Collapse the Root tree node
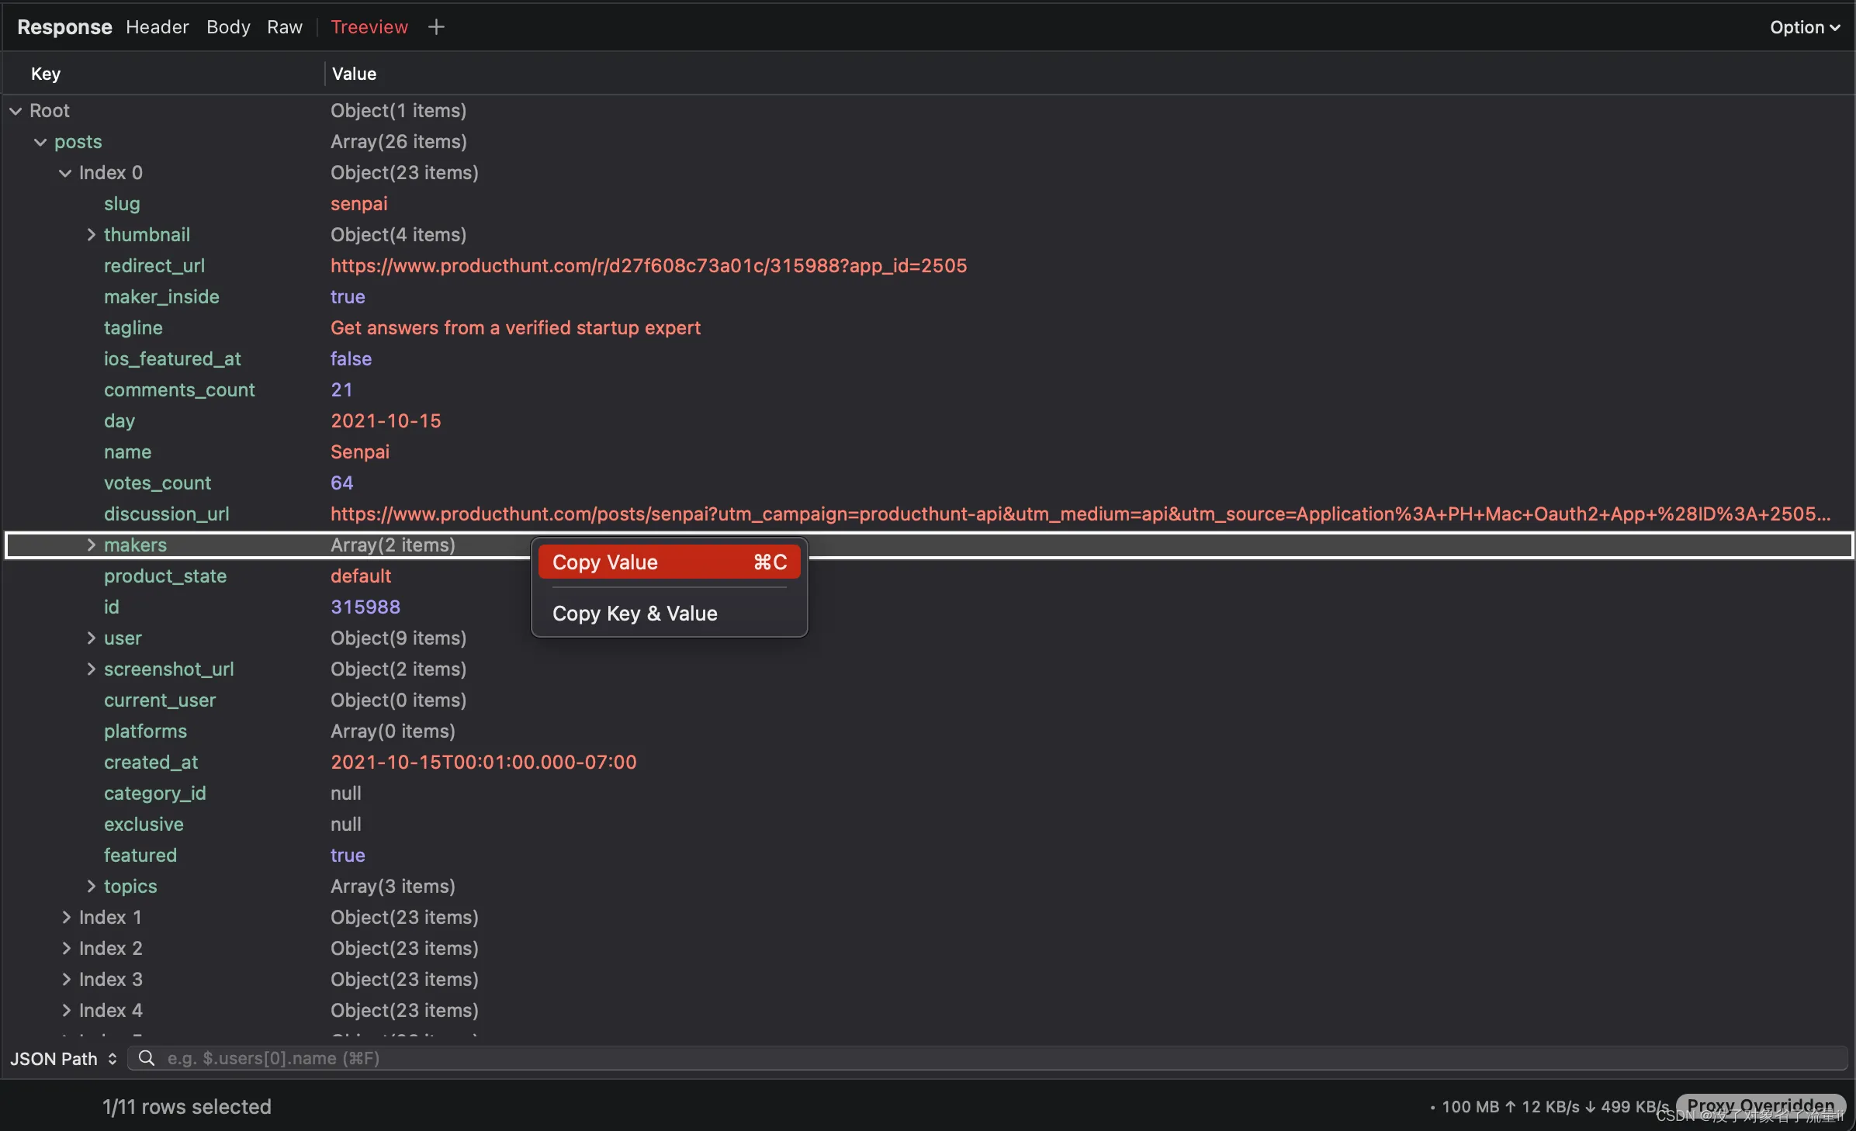Image resolution: width=1856 pixels, height=1131 pixels. click(16, 111)
